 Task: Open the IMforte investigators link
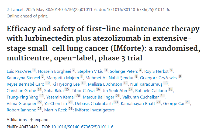95,110
